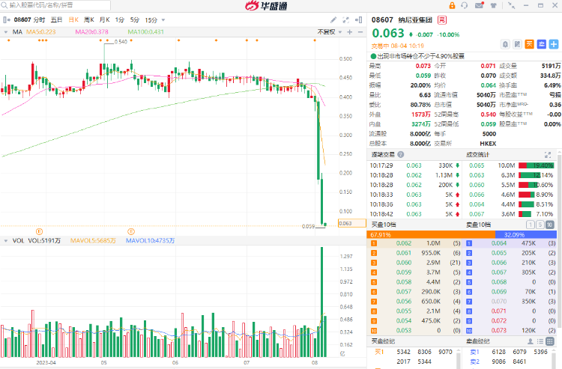Click orange buy button icon
Viewport: 562px width, 369px height.
529,44
